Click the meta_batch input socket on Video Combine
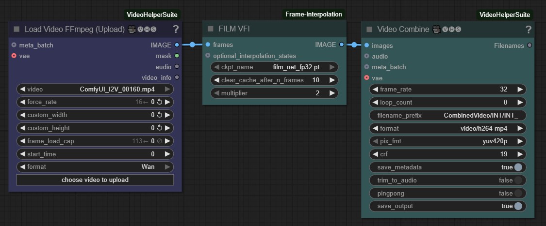Screen dimensions: 546x226 click(367, 67)
